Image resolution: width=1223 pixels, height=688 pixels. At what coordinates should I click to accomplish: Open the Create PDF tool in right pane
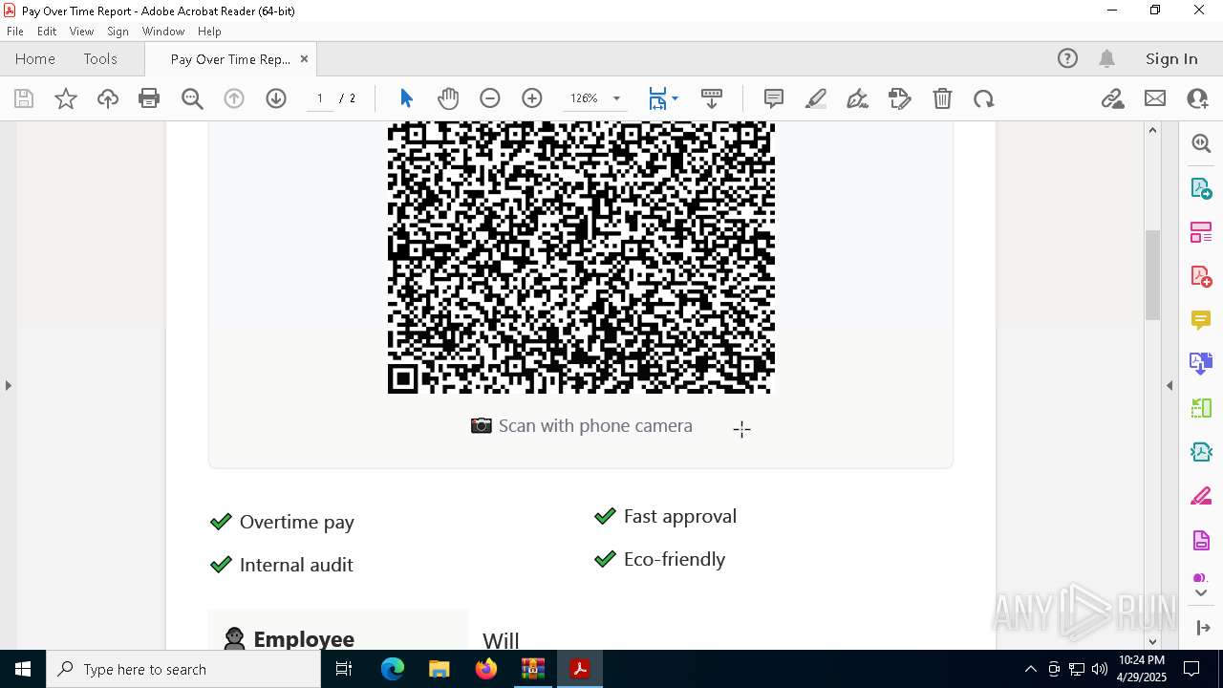pos(1201,276)
